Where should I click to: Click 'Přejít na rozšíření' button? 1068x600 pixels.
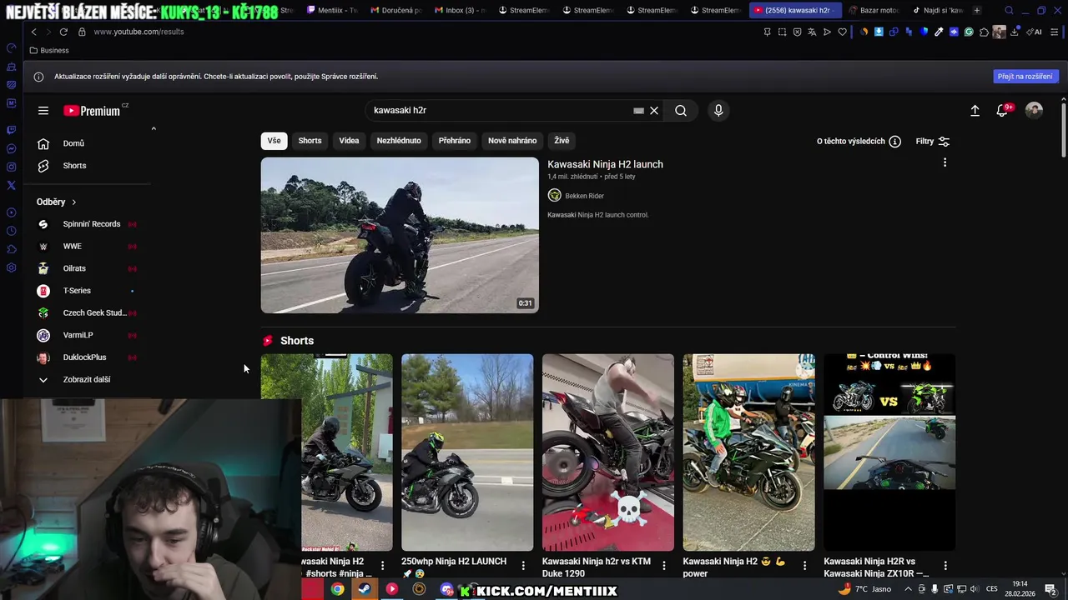tap(1026, 77)
